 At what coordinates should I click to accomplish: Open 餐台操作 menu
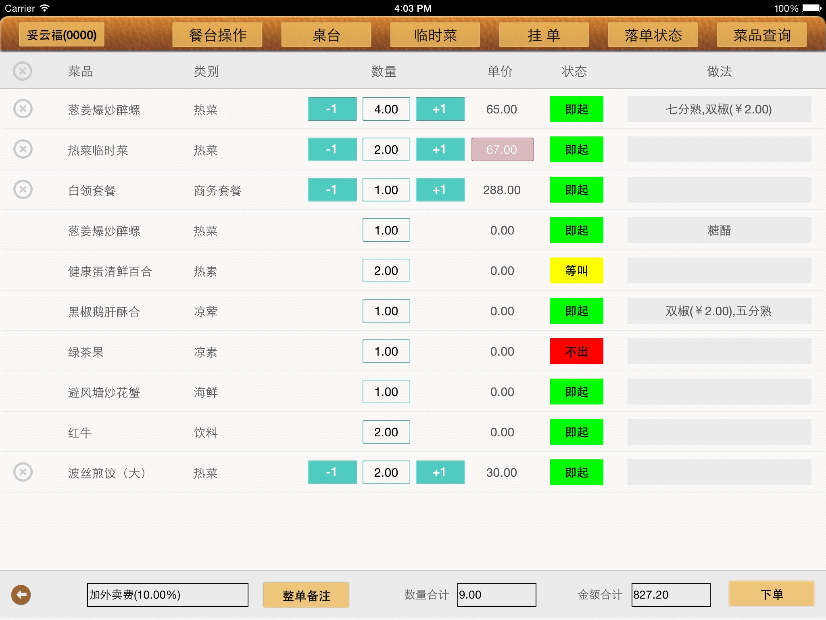[x=217, y=35]
